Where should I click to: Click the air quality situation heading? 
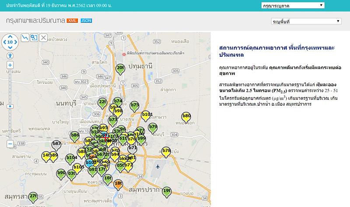[277, 51]
